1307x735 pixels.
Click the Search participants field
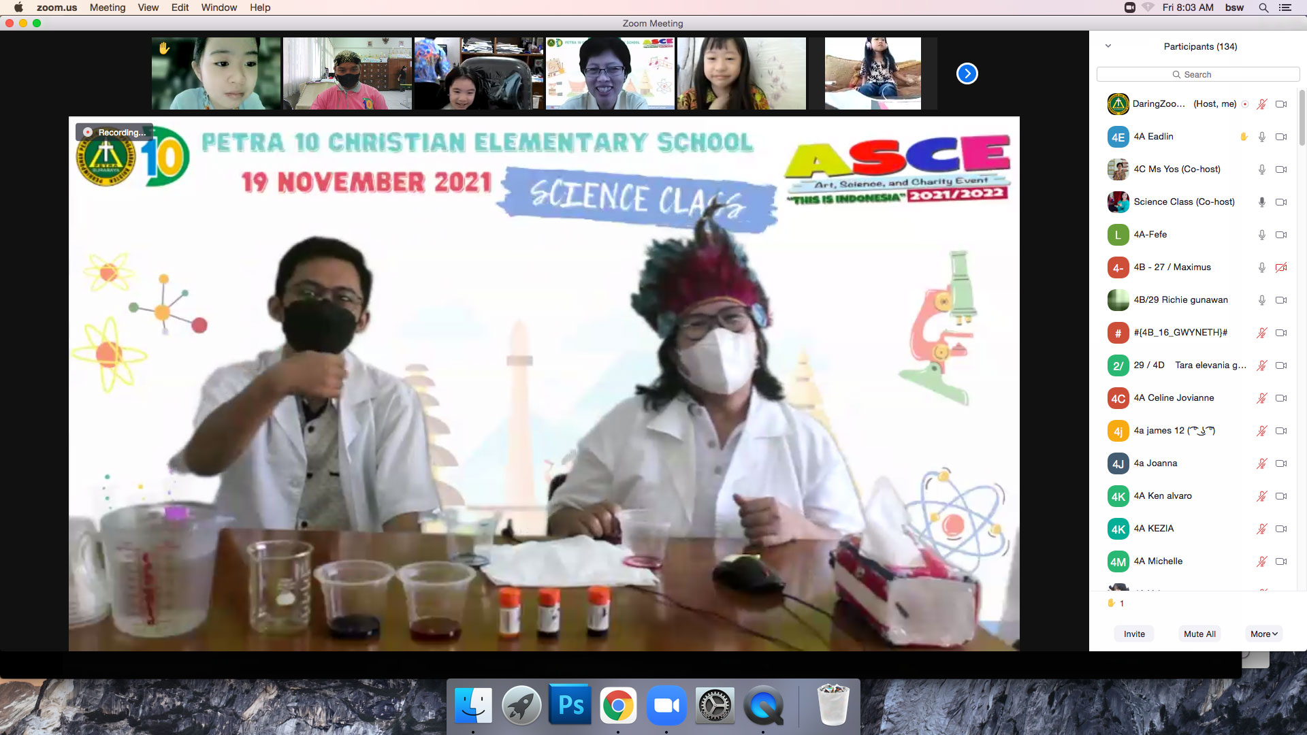(1198, 74)
